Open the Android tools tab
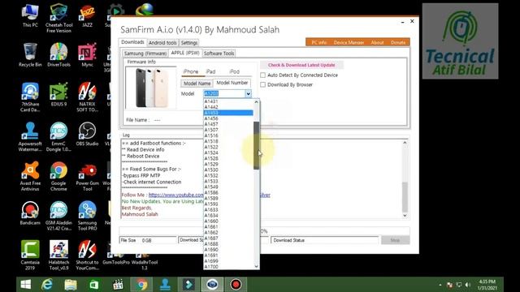 point(162,43)
